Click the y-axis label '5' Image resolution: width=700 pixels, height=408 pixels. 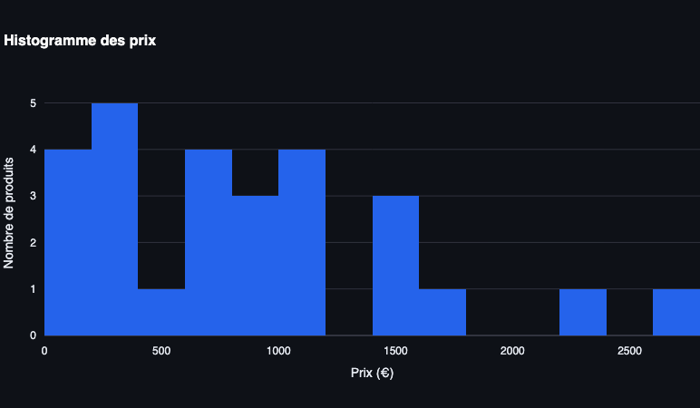coord(33,103)
